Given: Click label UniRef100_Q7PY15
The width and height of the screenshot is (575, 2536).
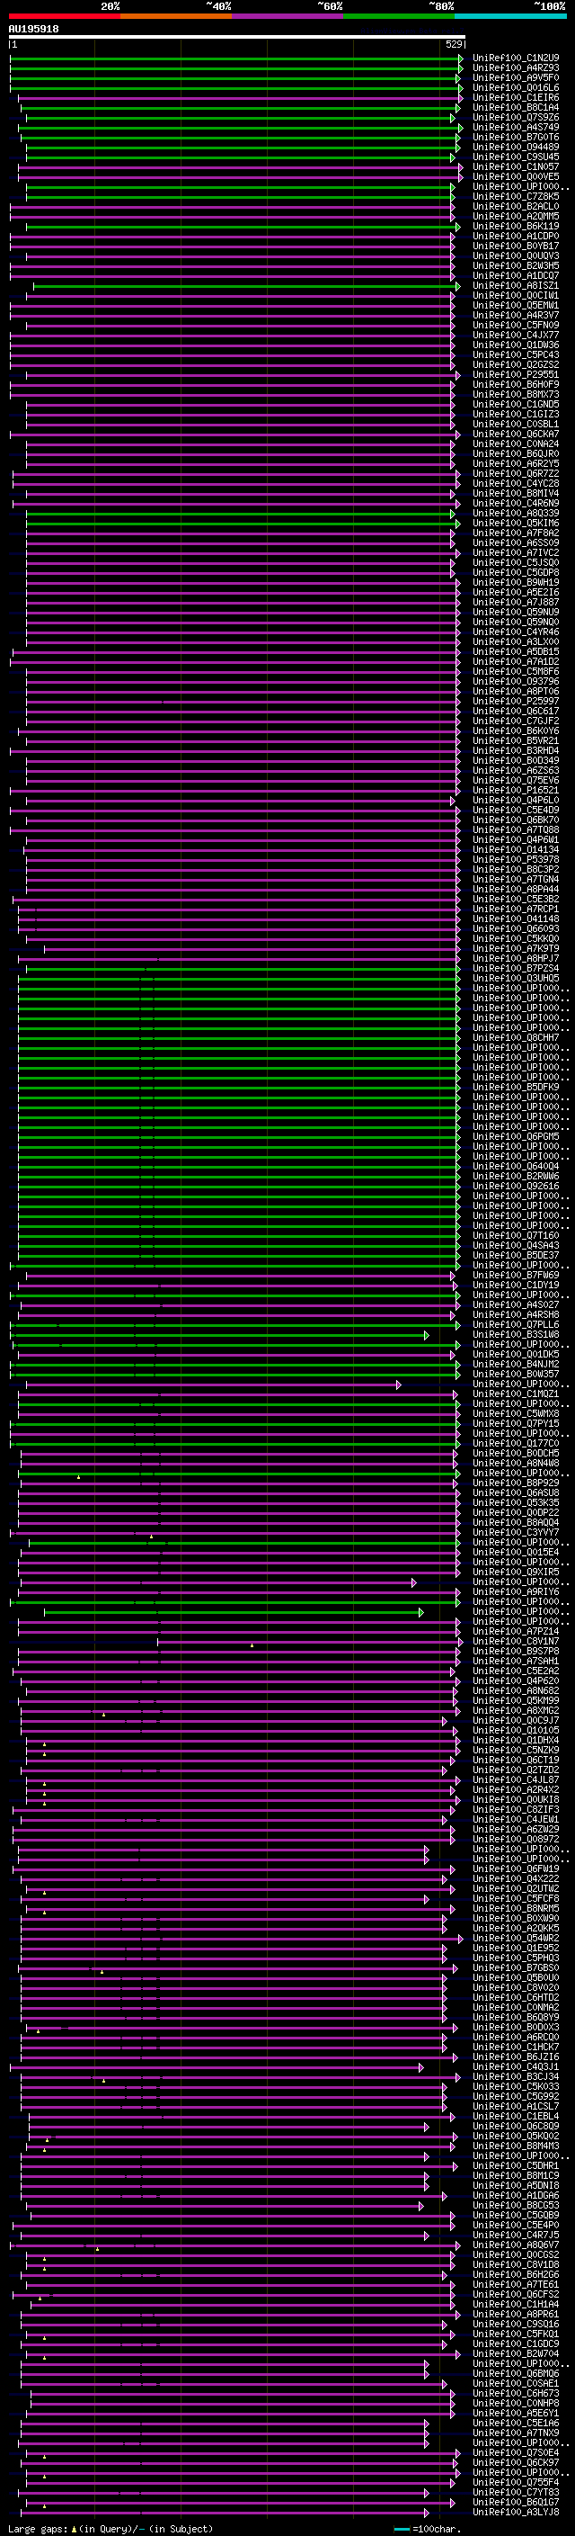Looking at the screenshot, I should pyautogui.click(x=516, y=1423).
